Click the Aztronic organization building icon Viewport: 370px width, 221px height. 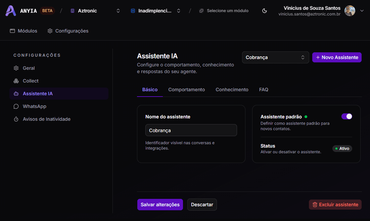click(x=73, y=11)
